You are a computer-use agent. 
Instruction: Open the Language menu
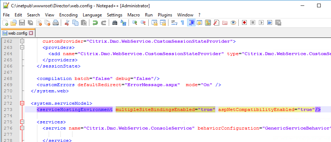(x=92, y=15)
